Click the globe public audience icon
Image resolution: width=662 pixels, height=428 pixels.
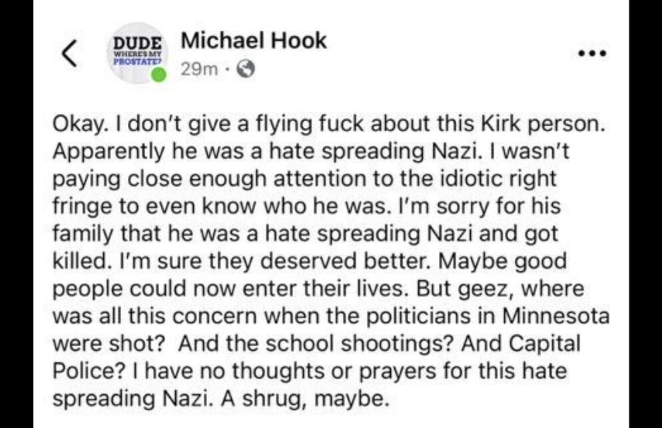tap(247, 69)
